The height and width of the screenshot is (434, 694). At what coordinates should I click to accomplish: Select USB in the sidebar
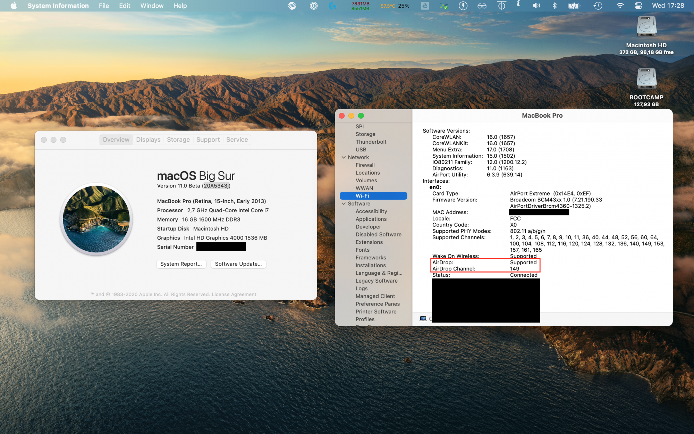361,150
